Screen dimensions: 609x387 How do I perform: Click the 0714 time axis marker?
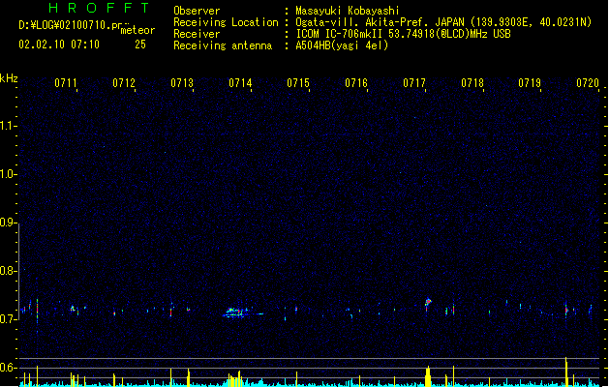(240, 83)
